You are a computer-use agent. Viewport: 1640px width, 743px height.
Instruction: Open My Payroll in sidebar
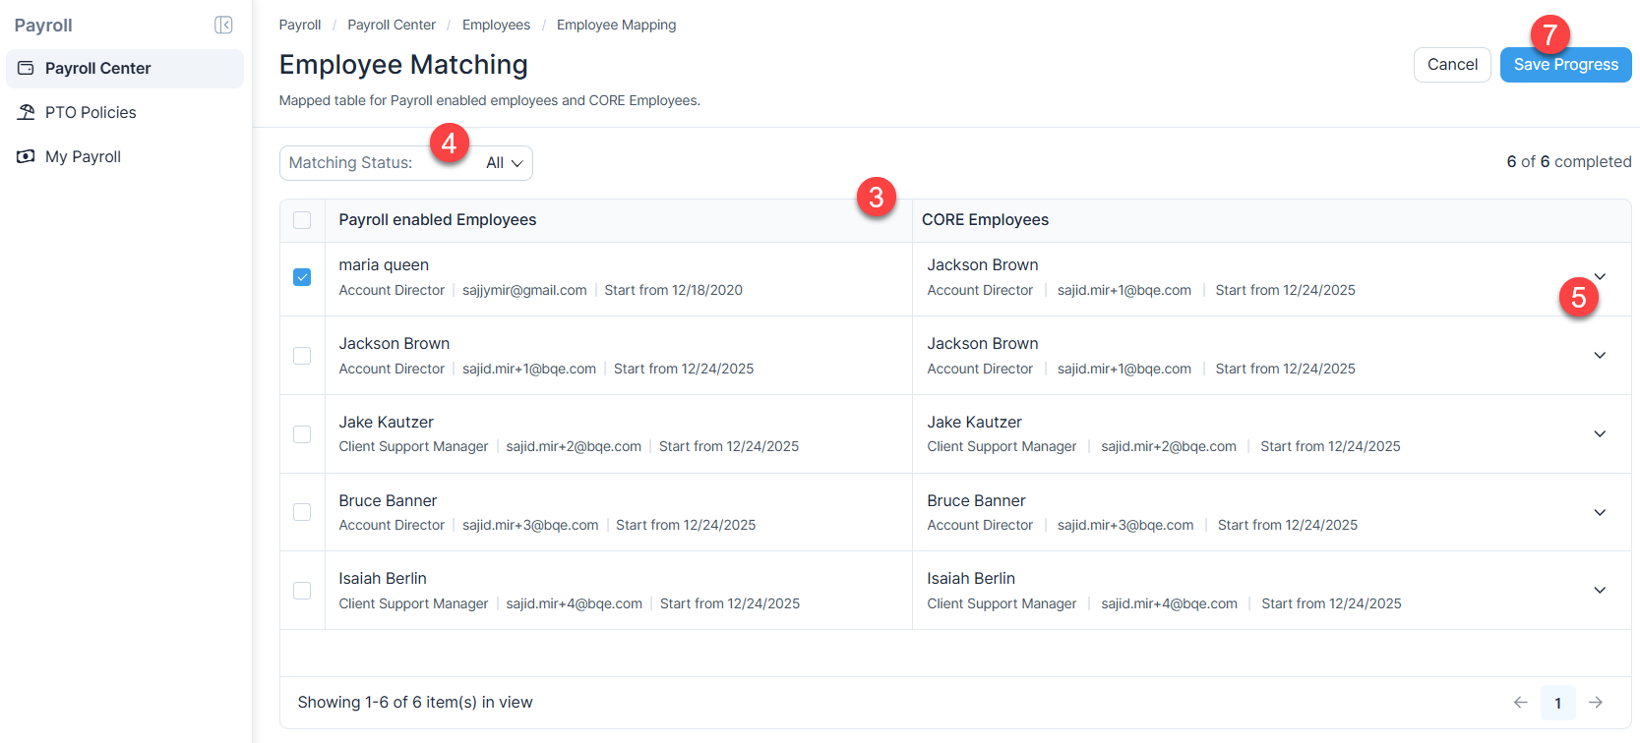[x=83, y=156]
